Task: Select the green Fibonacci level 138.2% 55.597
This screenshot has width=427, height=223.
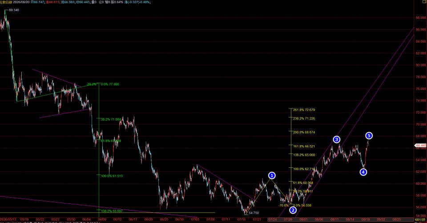Action: (x=112, y=211)
